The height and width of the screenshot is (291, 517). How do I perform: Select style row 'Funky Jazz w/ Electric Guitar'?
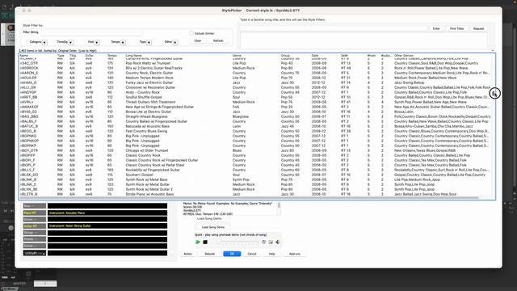[255, 82]
